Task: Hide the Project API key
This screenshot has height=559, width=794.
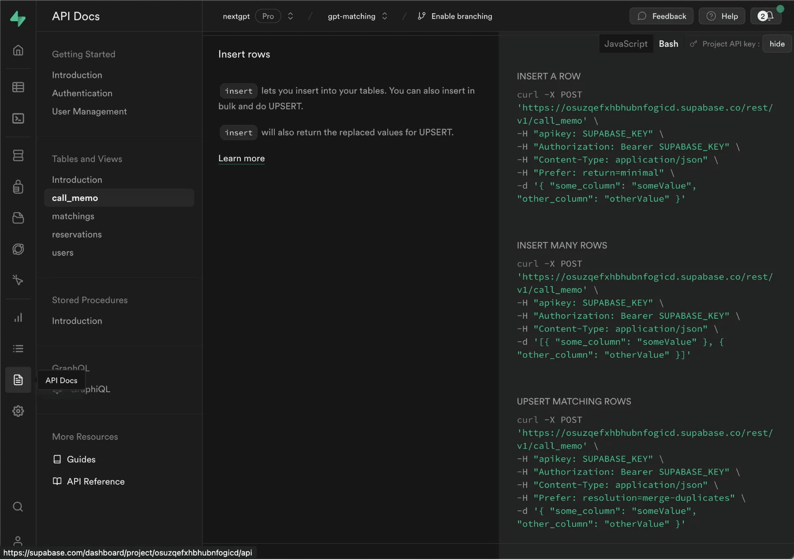Action: pos(777,44)
